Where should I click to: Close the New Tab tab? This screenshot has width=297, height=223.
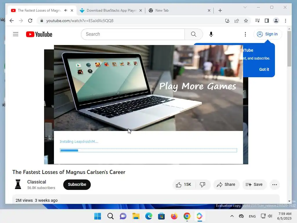point(209,10)
